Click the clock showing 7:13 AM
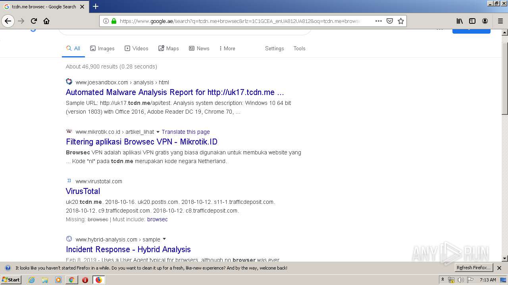This screenshot has width=508, height=285. click(488, 280)
